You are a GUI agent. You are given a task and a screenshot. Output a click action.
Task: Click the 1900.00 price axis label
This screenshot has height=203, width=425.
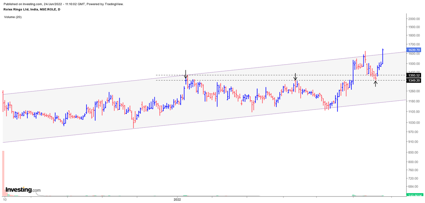pyautogui.click(x=414, y=27)
